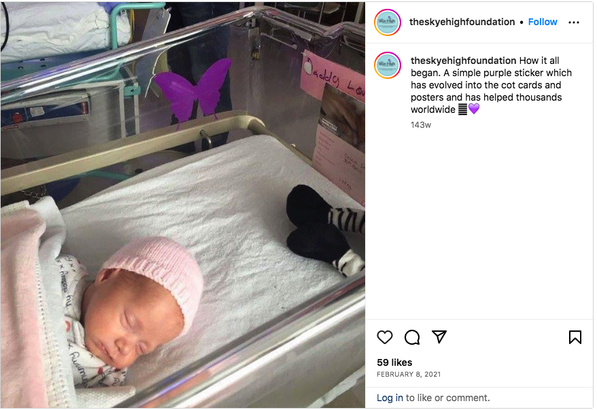View the 59 likes list
The width and height of the screenshot is (597, 410).
click(394, 362)
